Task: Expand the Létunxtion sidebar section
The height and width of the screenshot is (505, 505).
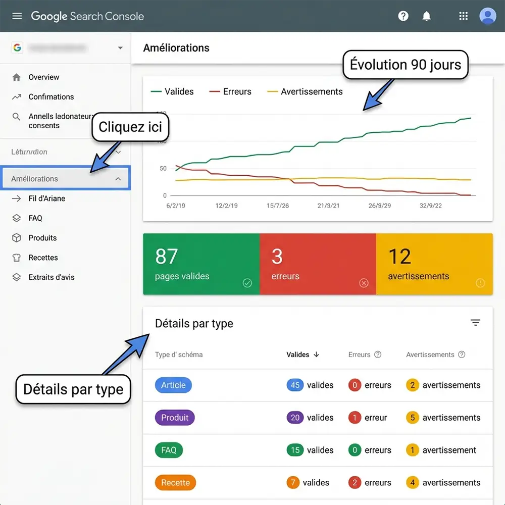Action: click(x=118, y=152)
